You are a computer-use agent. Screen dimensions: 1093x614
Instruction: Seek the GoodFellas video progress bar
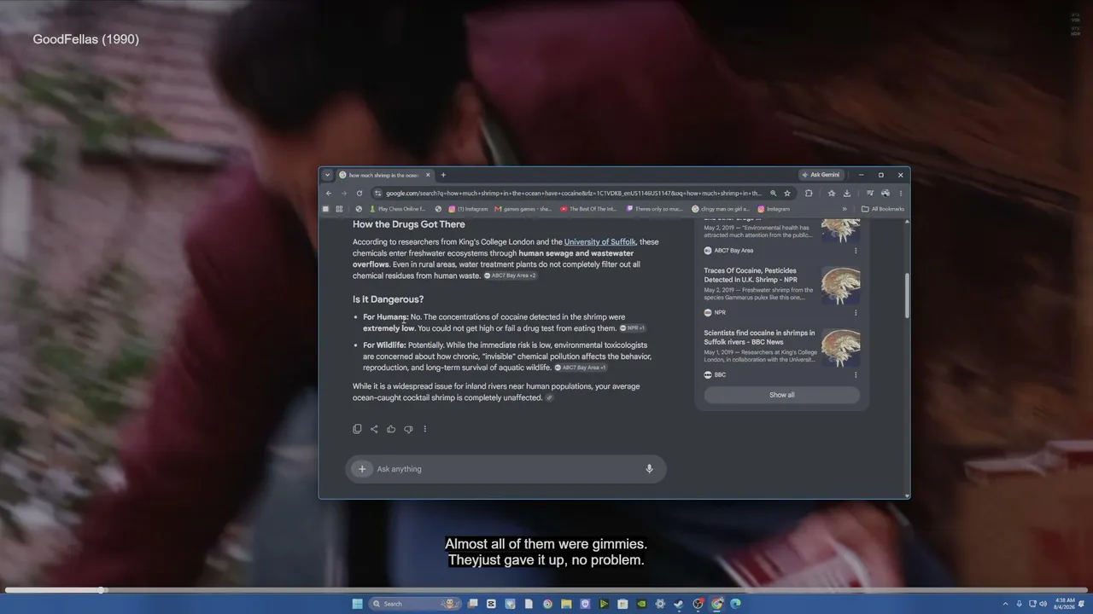pos(546,590)
